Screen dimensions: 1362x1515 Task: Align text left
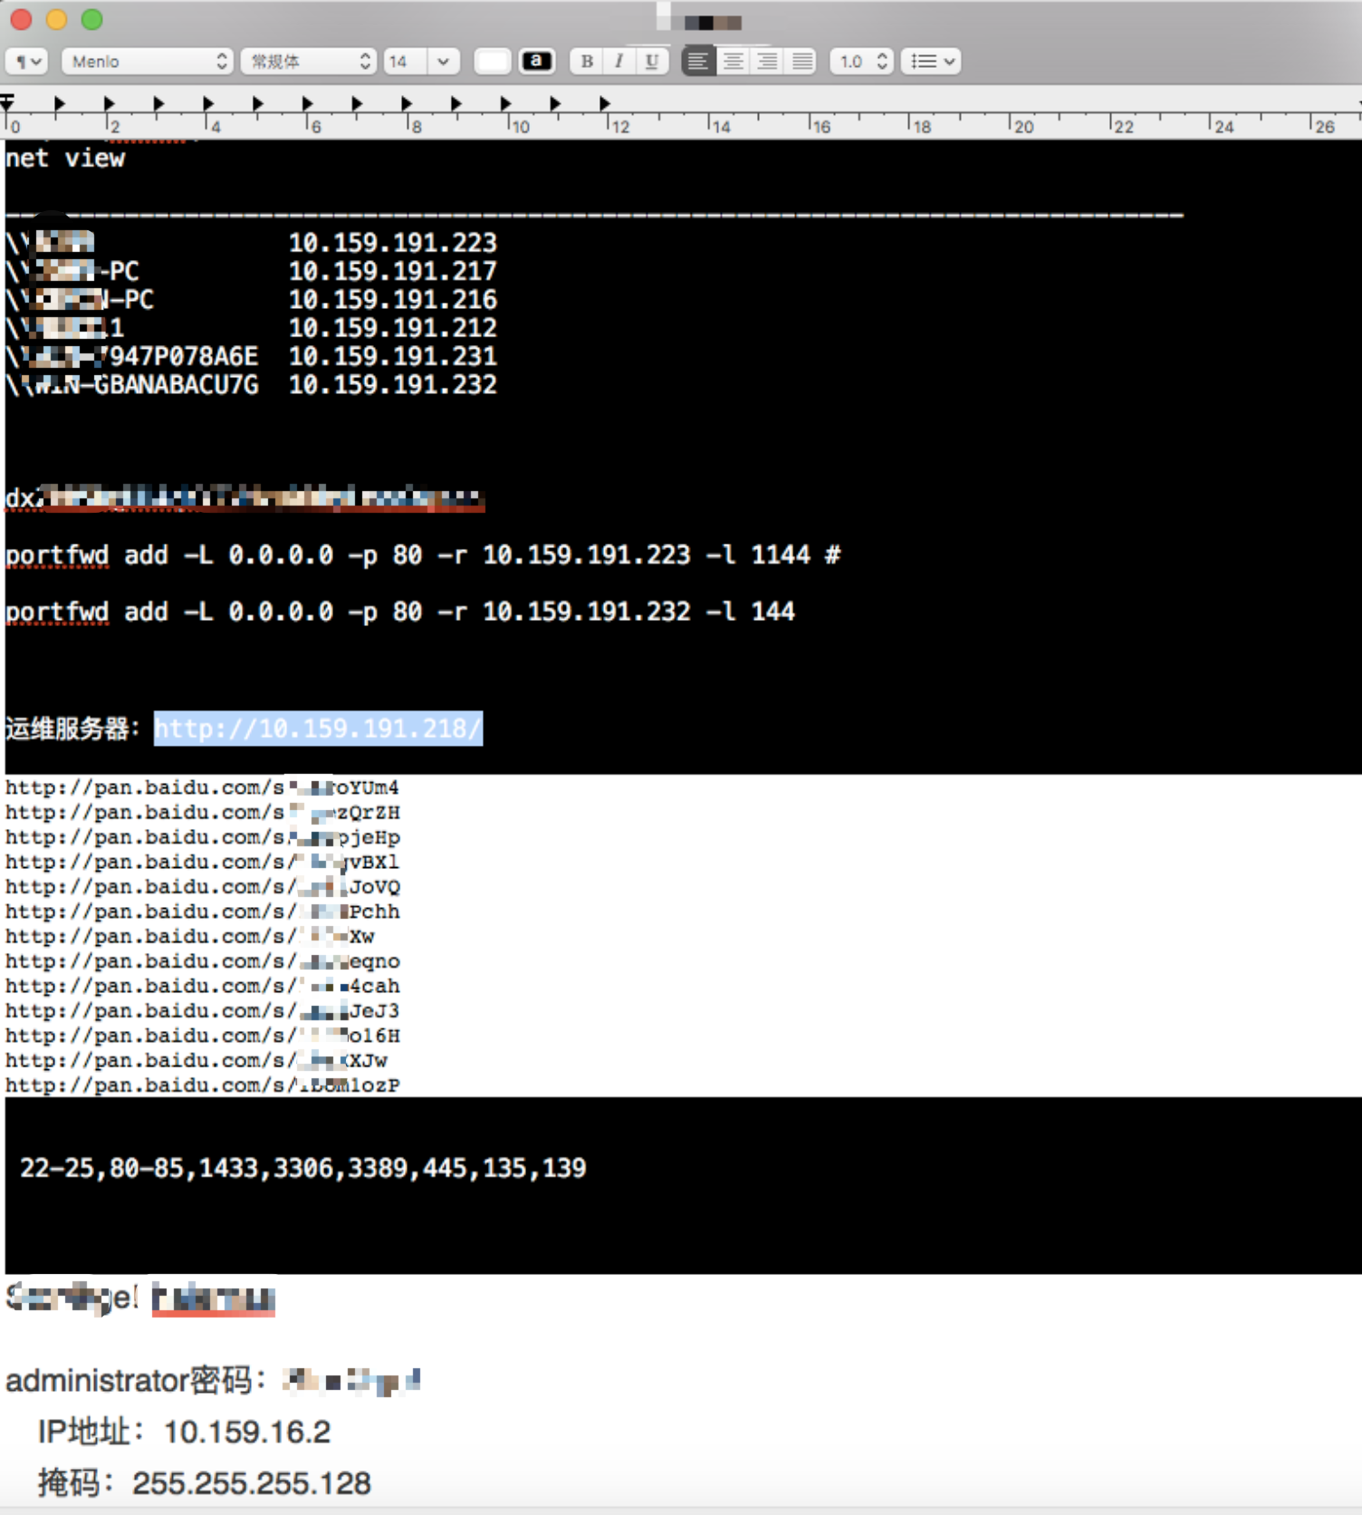click(698, 62)
